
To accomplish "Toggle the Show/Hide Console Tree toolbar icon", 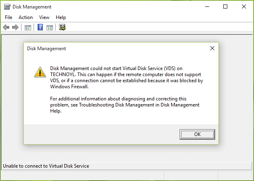I will tap(28, 28).
